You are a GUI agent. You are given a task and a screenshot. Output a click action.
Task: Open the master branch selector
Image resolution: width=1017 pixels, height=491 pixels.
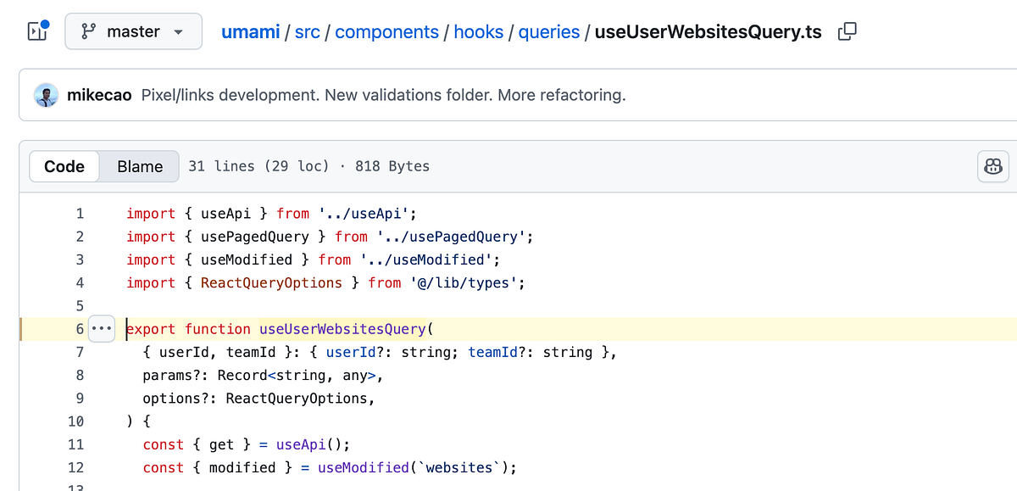tap(133, 31)
